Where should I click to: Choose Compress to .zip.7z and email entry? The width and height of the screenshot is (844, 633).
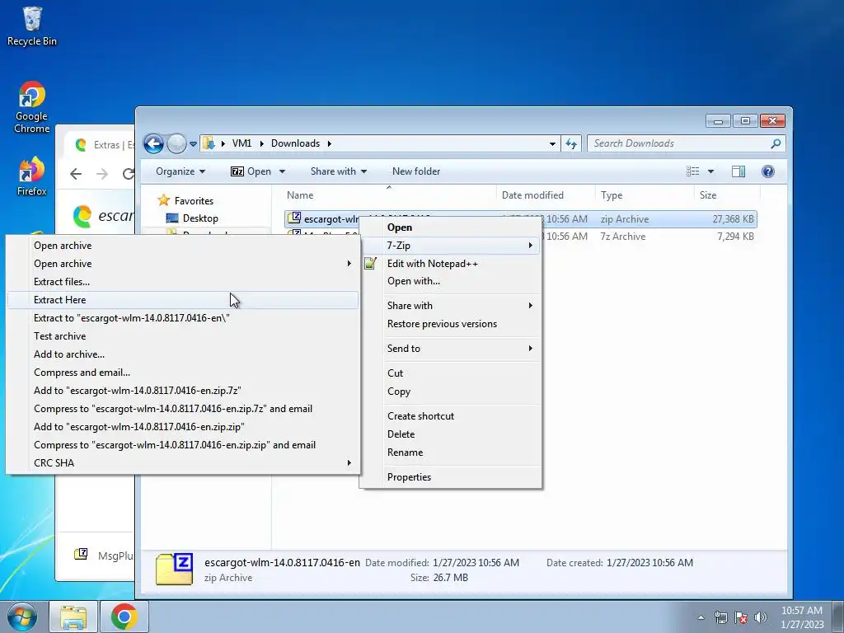click(x=183, y=409)
